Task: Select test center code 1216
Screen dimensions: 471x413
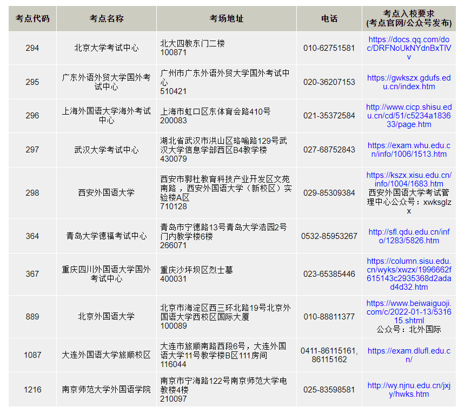Action: click(32, 390)
